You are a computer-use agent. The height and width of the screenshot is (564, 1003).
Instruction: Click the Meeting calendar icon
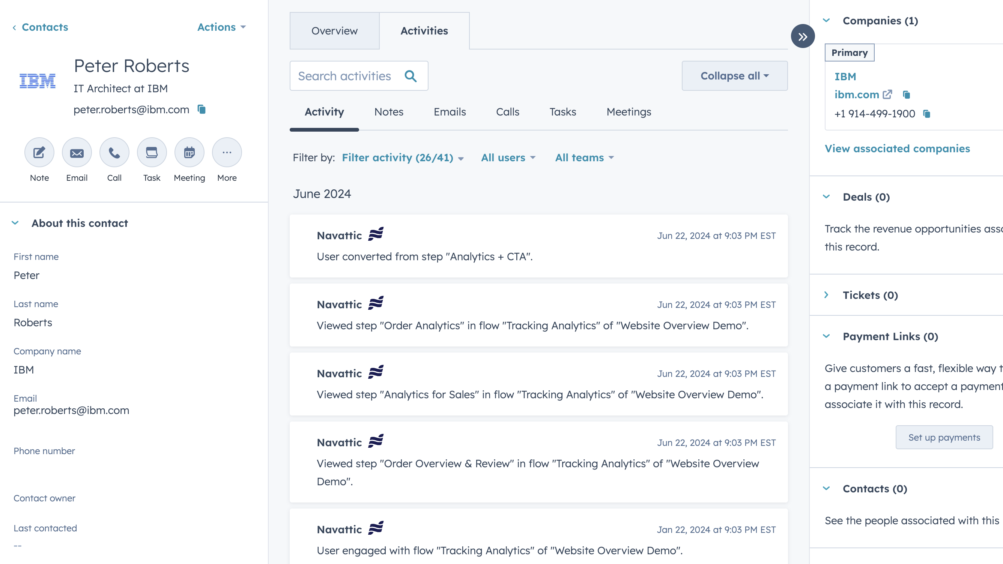[x=189, y=153]
